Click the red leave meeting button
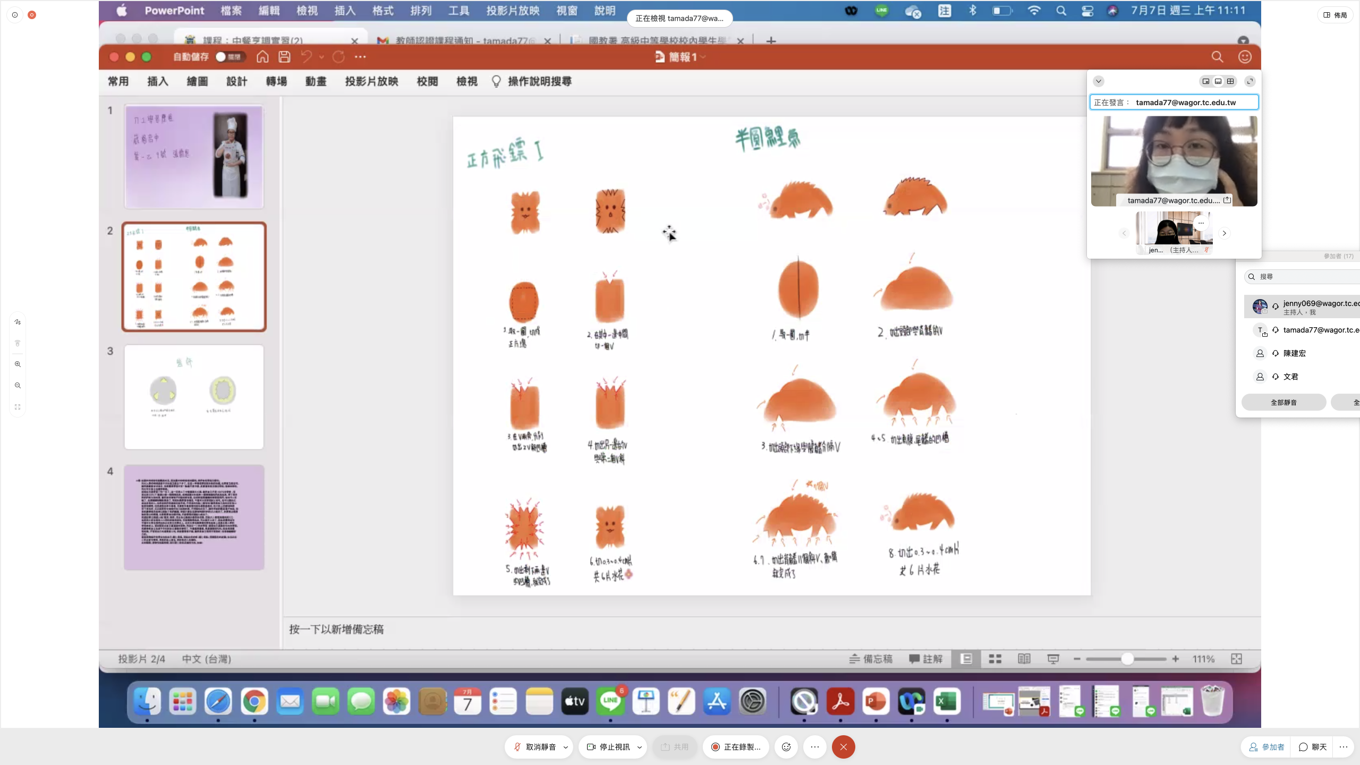This screenshot has height=765, width=1360. click(x=843, y=747)
